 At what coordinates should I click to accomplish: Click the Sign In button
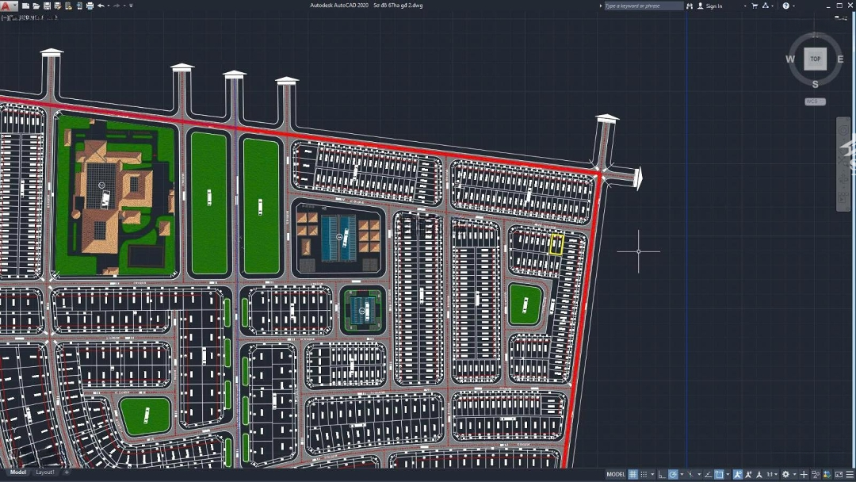click(713, 6)
